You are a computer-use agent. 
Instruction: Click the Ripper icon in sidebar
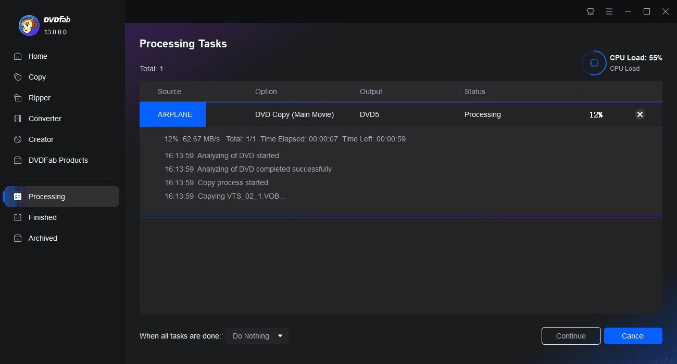click(x=18, y=98)
